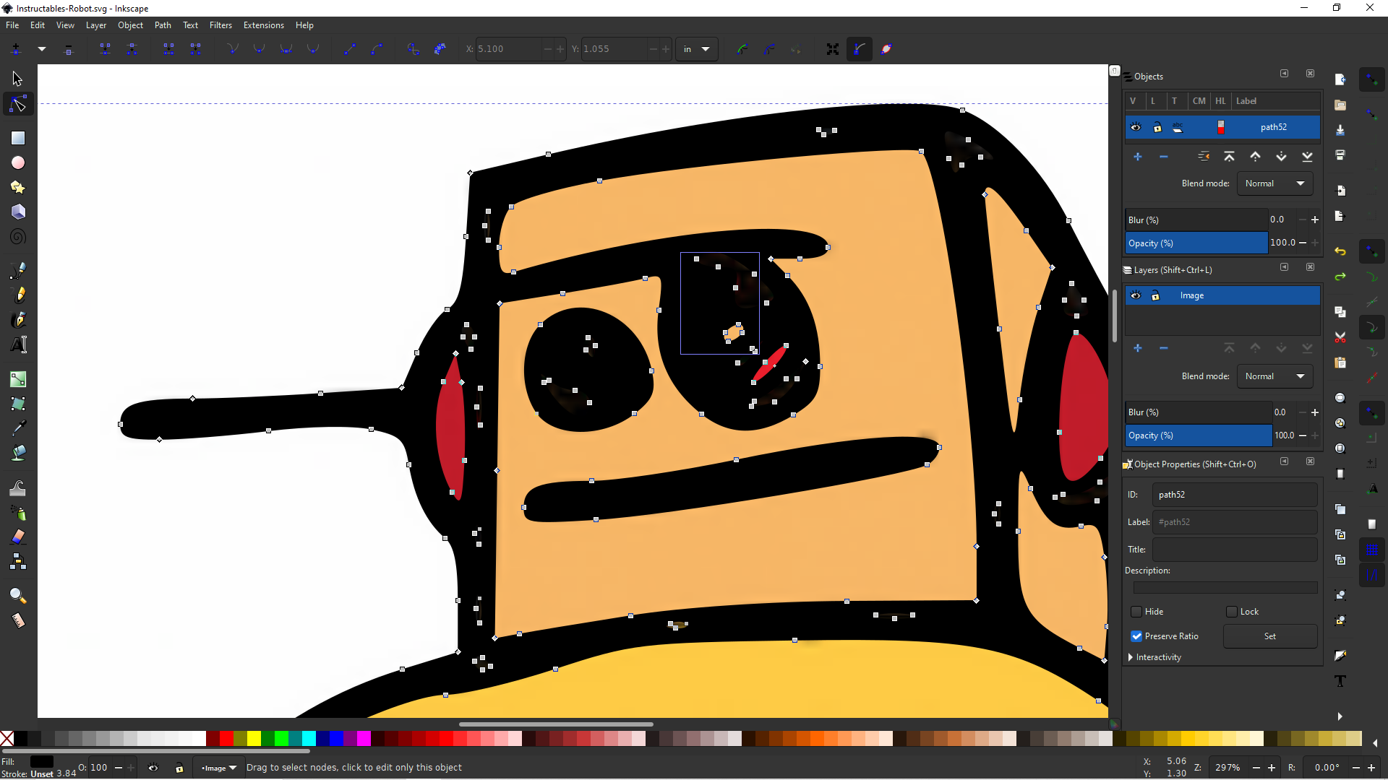Uncheck the Preserve Ratio checkbox
Viewport: 1388px width, 780px height.
click(1136, 636)
